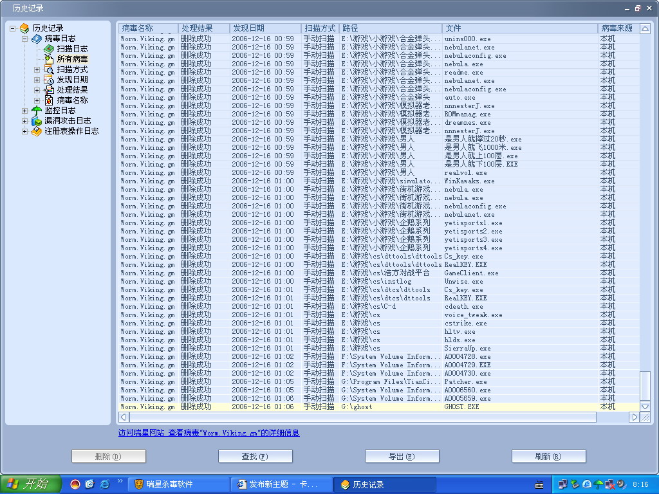Click the 导出 export button
The width and height of the screenshot is (659, 494).
[402, 456]
